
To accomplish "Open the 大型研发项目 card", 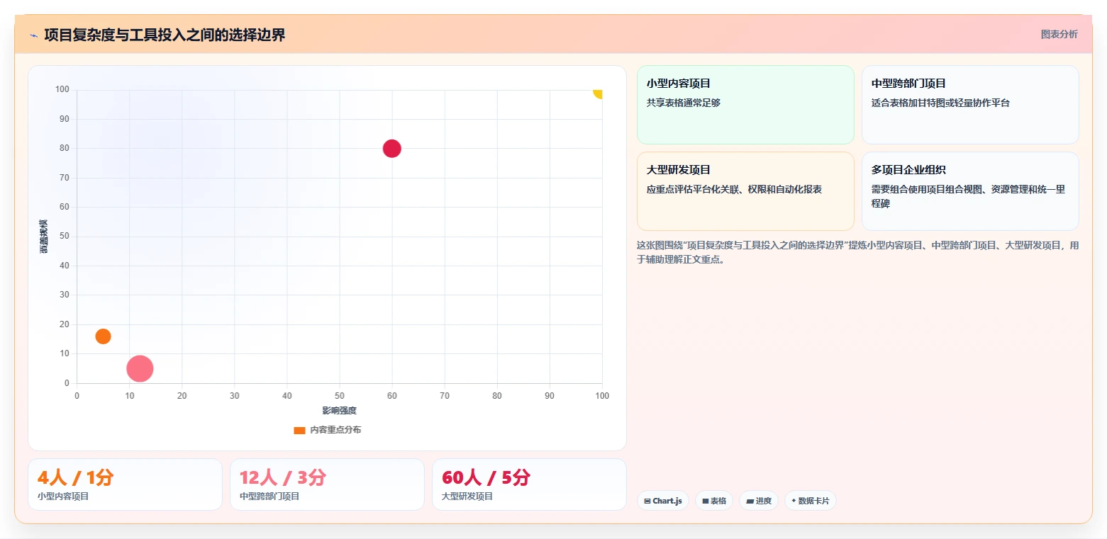I will 745,191.
